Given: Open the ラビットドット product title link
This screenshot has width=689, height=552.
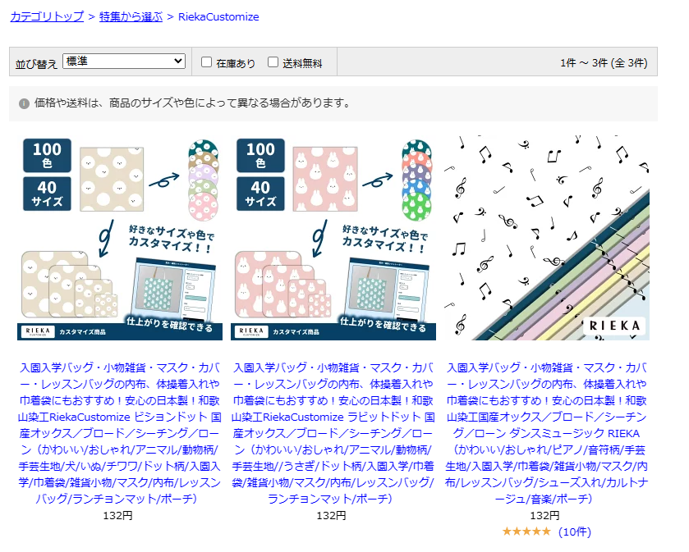Looking at the screenshot, I should (333, 433).
